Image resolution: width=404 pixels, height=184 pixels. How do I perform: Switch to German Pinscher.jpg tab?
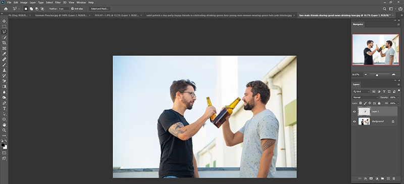(62, 16)
